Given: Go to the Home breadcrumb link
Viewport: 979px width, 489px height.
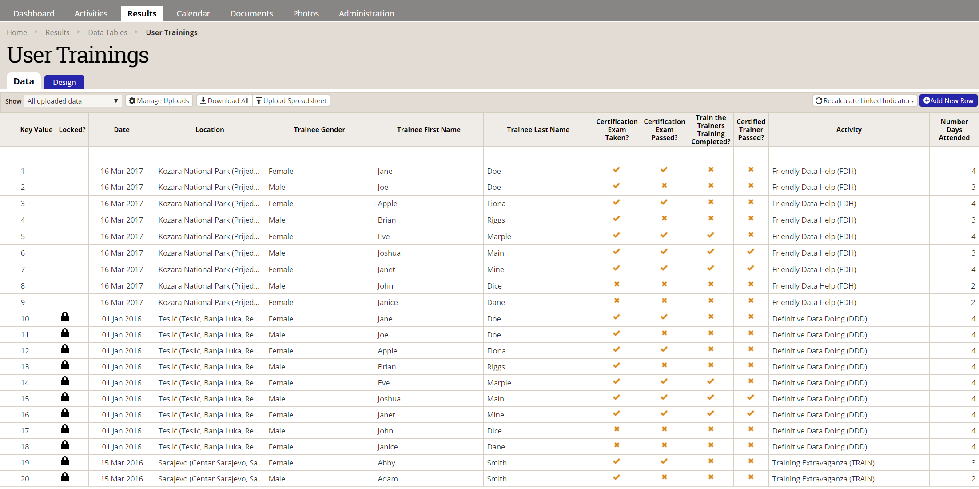Looking at the screenshot, I should (17, 32).
